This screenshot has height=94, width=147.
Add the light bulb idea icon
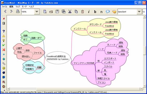click(x=4, y=40)
